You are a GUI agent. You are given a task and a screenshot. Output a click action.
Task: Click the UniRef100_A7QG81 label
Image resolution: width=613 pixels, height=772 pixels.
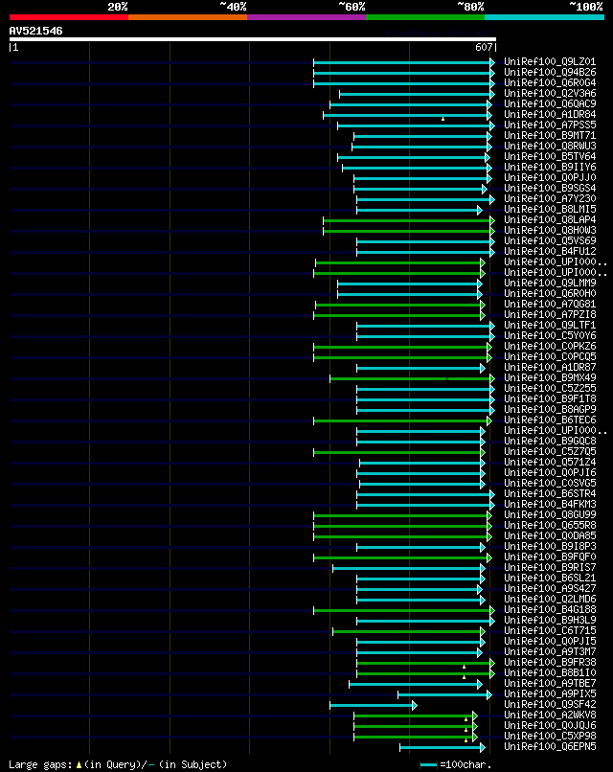coord(550,304)
